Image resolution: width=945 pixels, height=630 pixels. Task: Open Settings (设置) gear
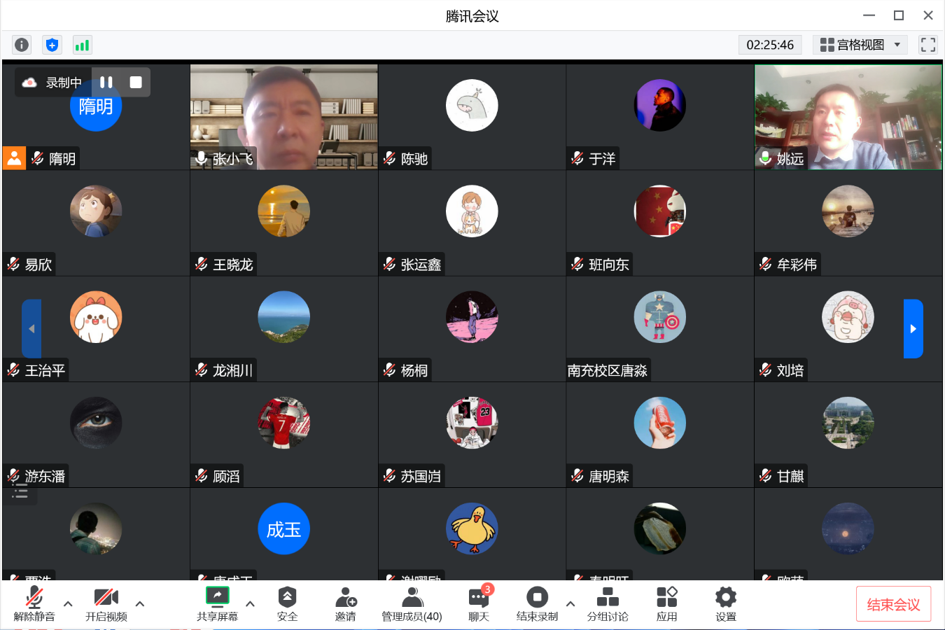tap(725, 603)
